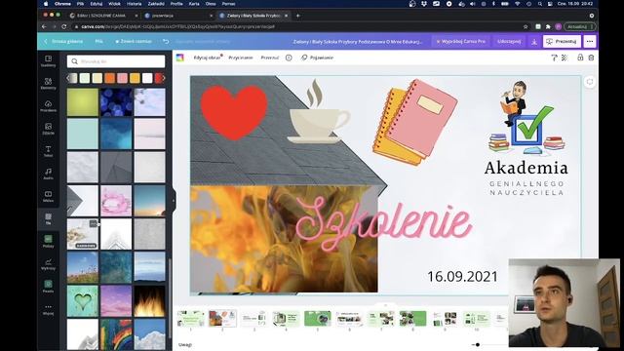Select the rainbow painting background thumbnail
The height and width of the screenshot is (351, 624).
pyautogui.click(x=116, y=334)
